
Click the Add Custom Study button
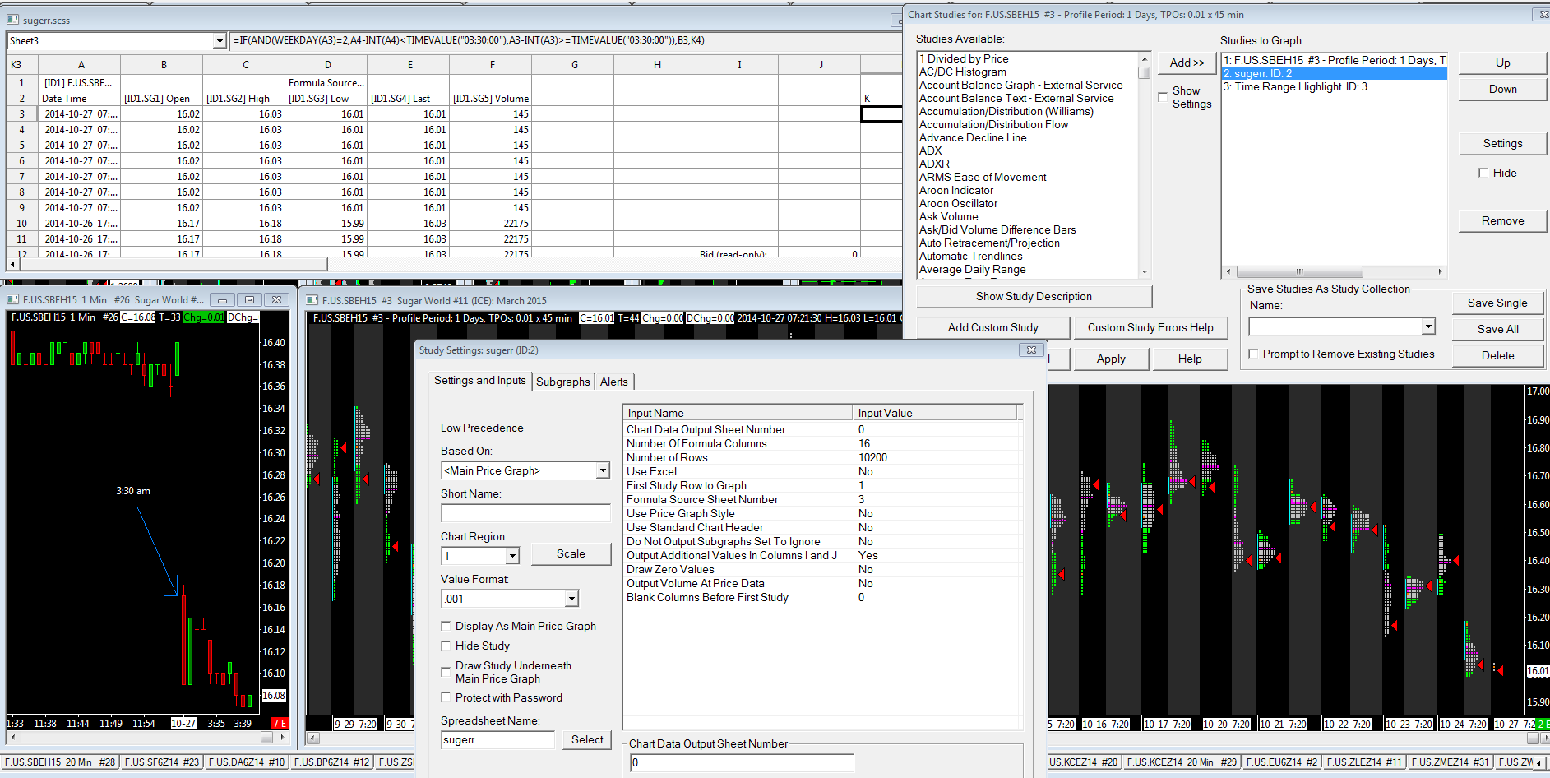[x=992, y=327]
